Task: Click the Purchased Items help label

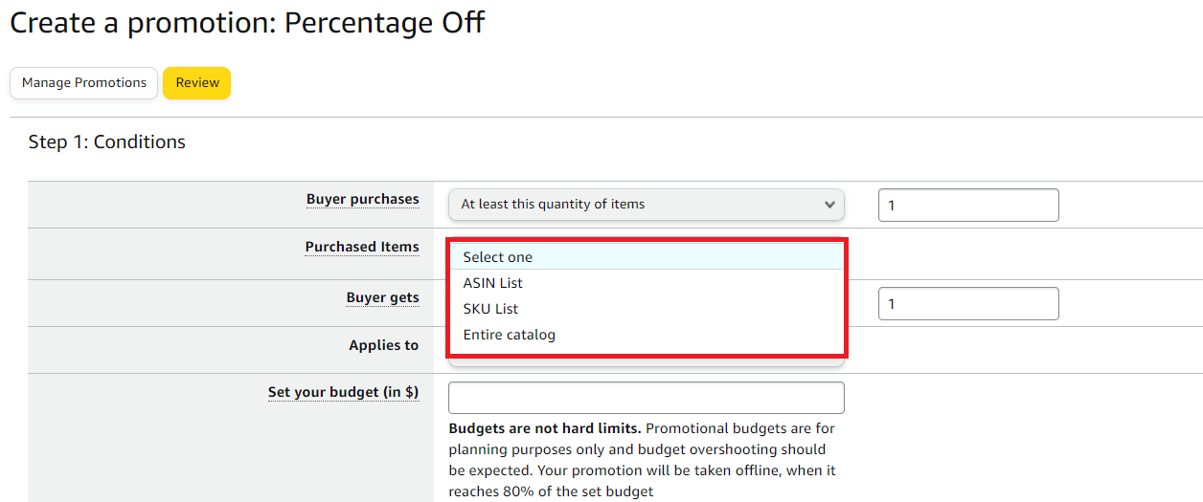Action: coord(362,248)
